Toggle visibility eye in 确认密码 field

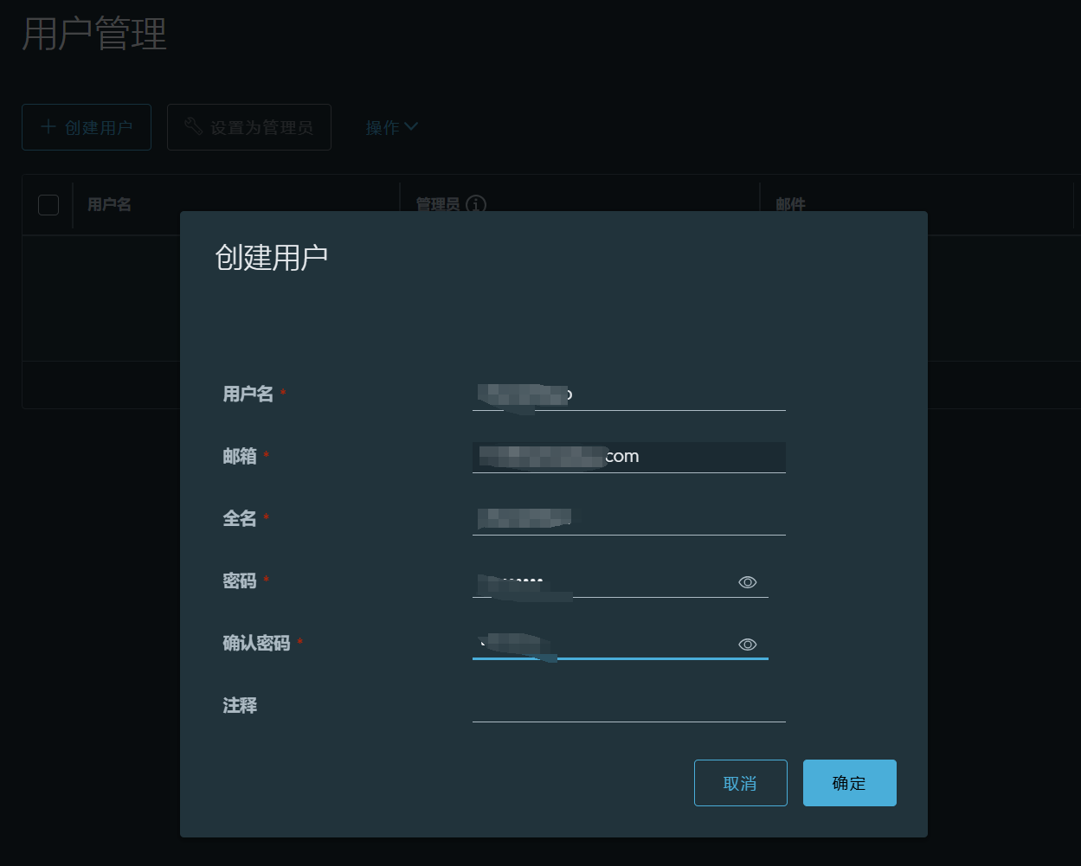[748, 645]
